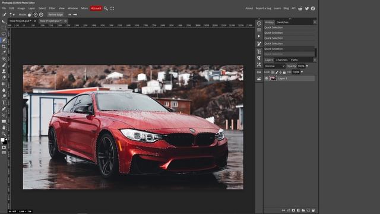380x214 pixels.
Task: Create new folder in Layers panel
Action: coord(303,210)
